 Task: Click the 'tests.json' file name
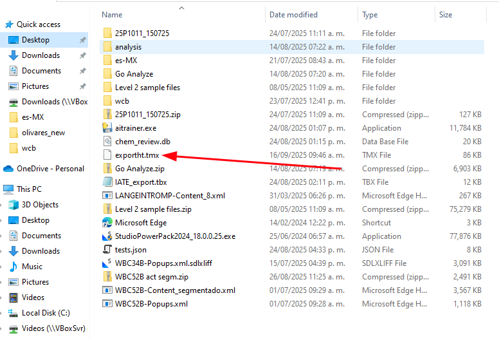pos(131,250)
